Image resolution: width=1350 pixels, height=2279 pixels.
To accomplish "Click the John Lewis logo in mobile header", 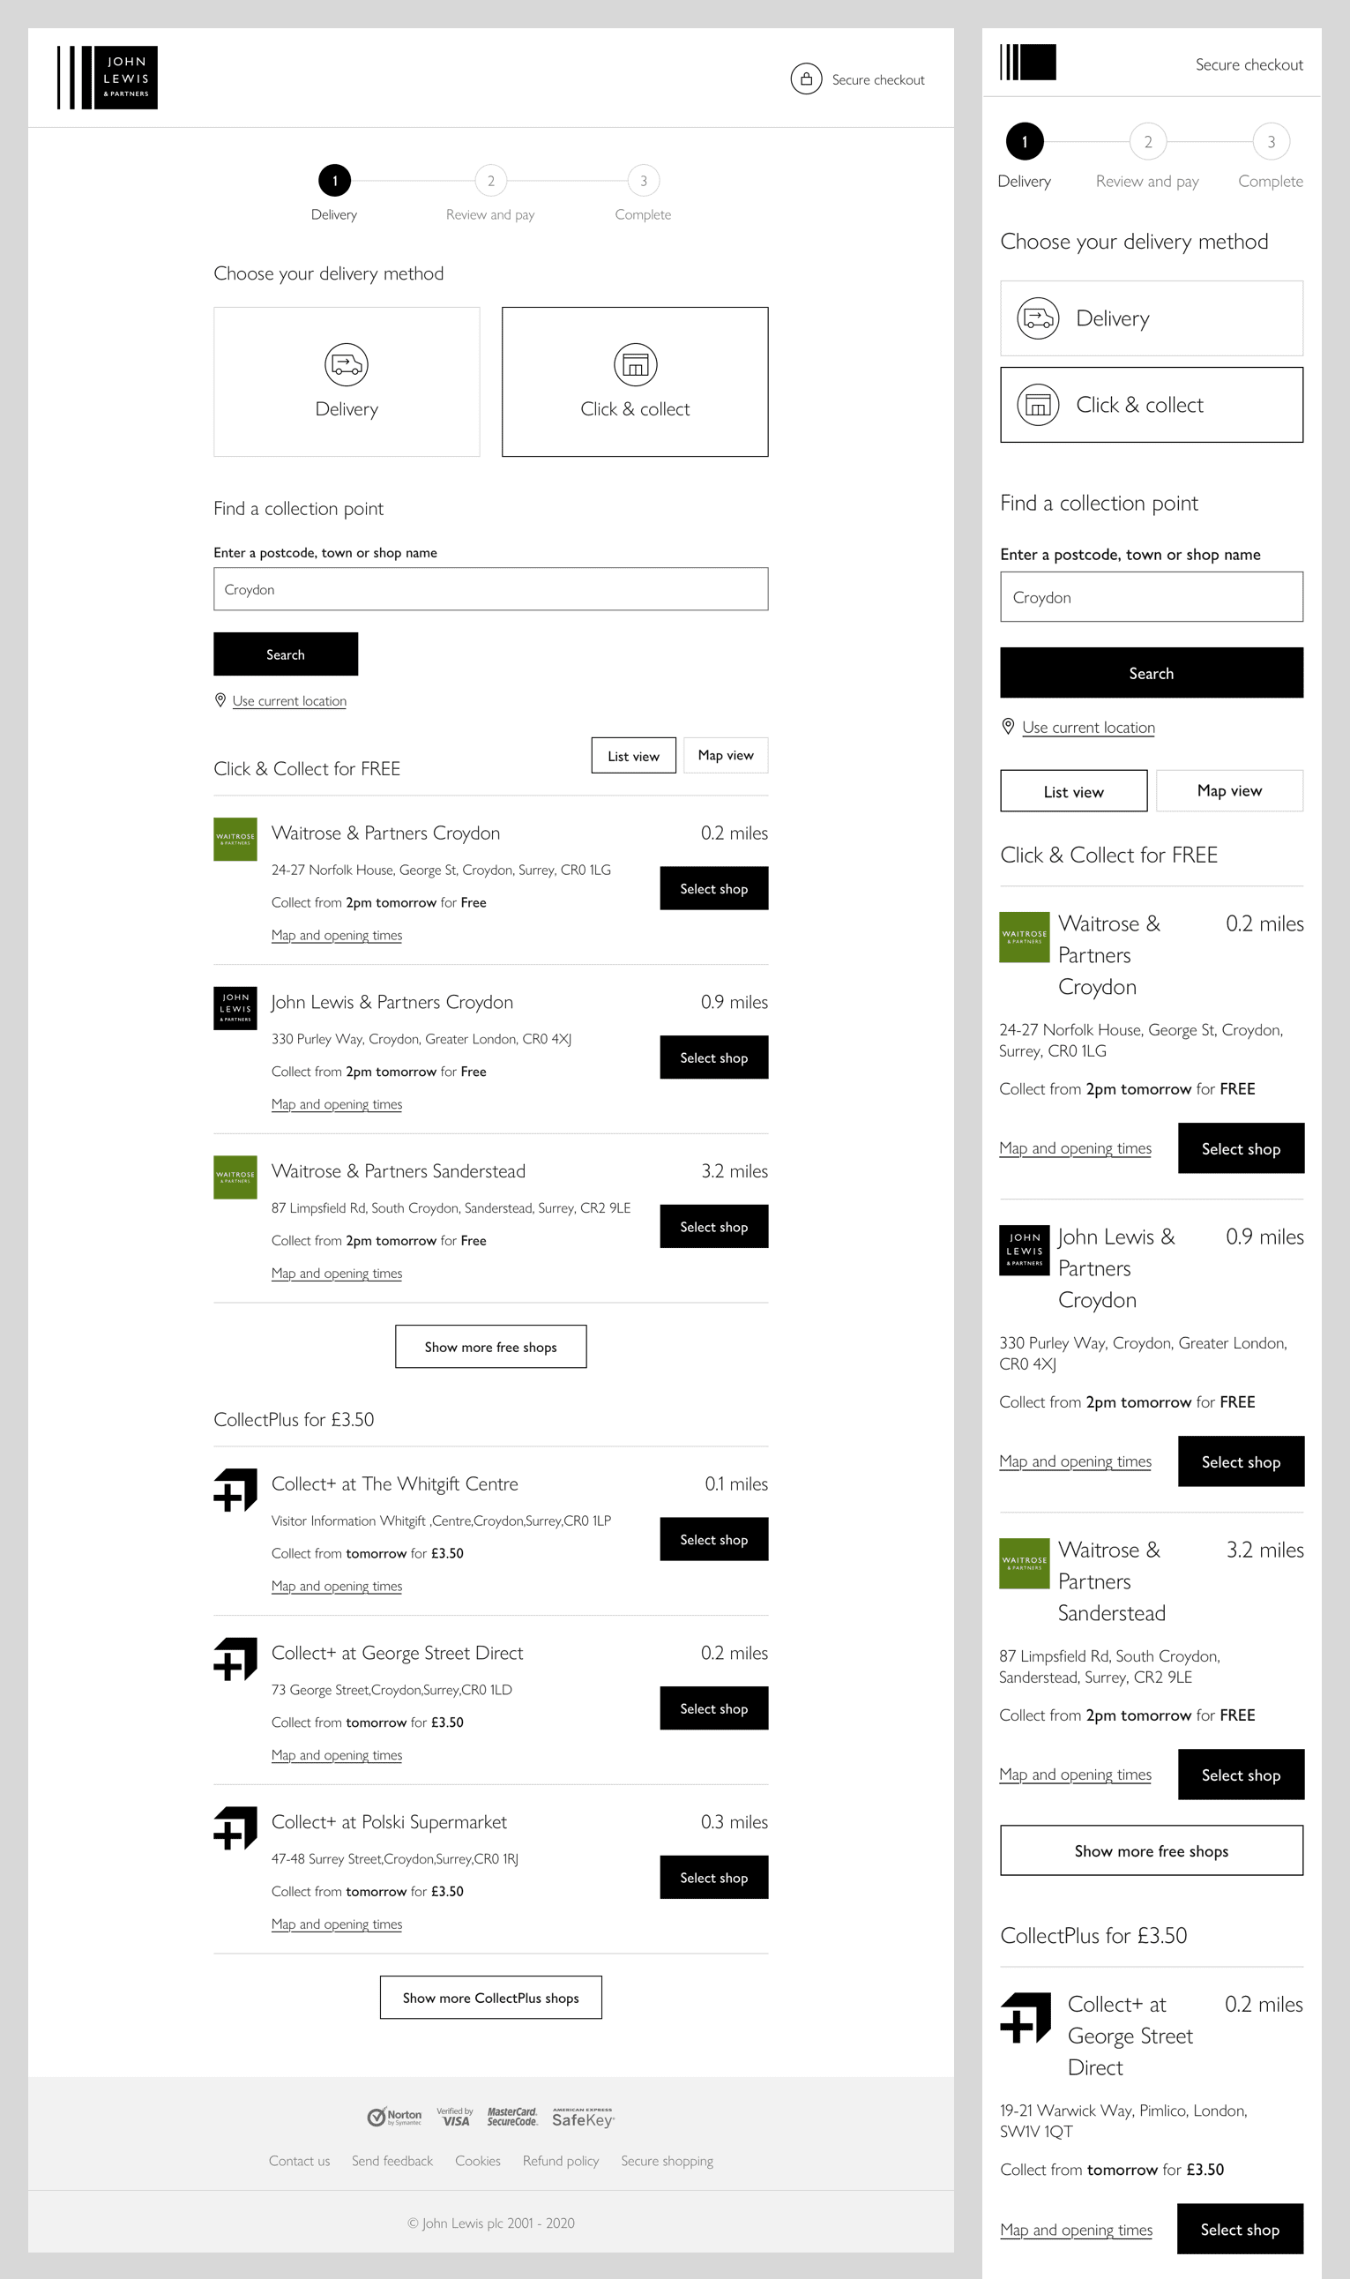I will [1028, 62].
